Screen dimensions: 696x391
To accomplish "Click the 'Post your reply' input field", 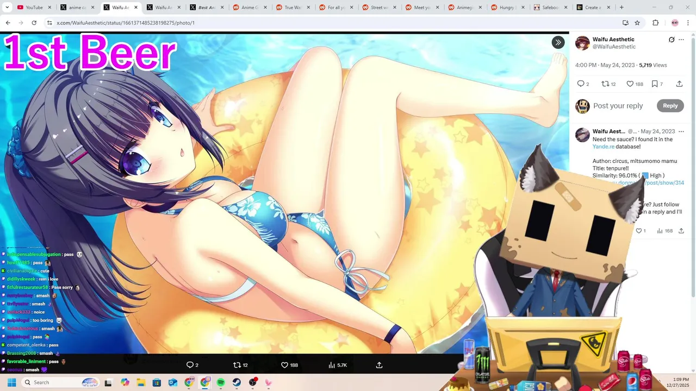I will pyautogui.click(x=618, y=106).
